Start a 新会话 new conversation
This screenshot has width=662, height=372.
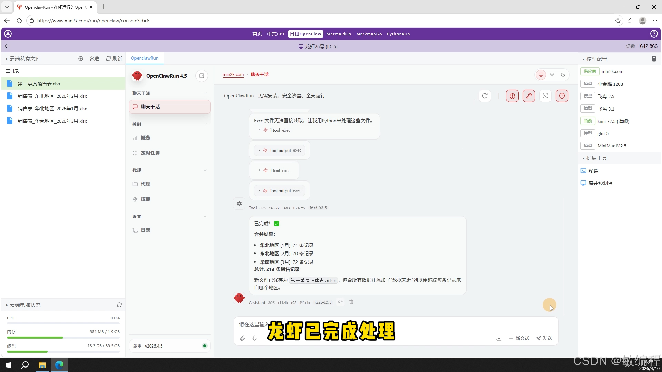coord(519,338)
